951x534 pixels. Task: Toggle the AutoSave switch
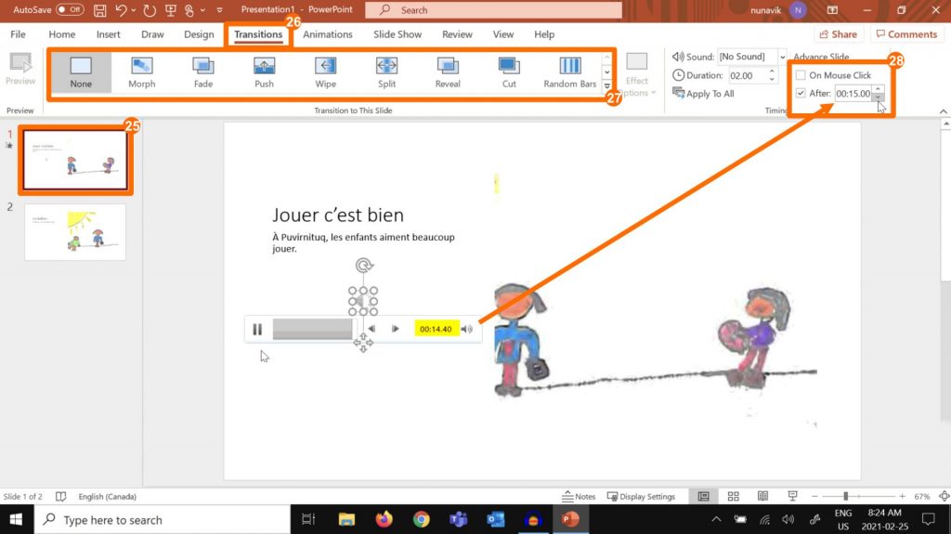coord(69,9)
